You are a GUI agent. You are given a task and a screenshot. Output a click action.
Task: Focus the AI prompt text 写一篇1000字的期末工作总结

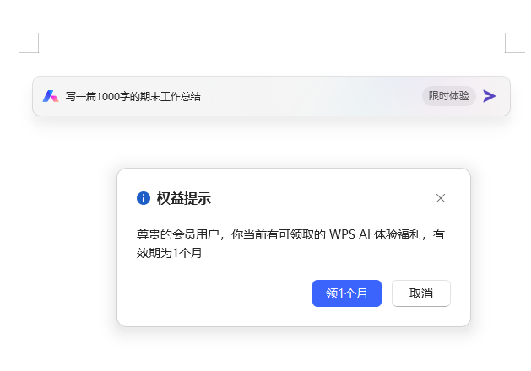point(133,96)
